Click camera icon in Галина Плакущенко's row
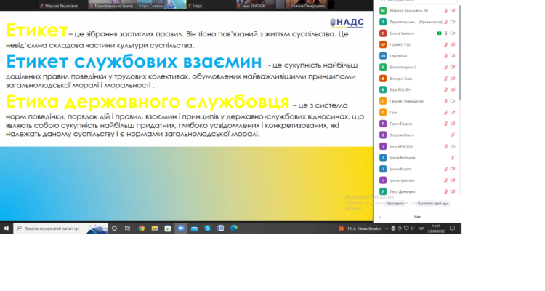545x291 pixels. [x=453, y=101]
